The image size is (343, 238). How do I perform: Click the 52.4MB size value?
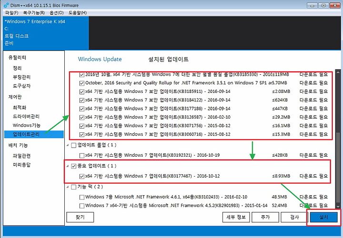pos(279,206)
